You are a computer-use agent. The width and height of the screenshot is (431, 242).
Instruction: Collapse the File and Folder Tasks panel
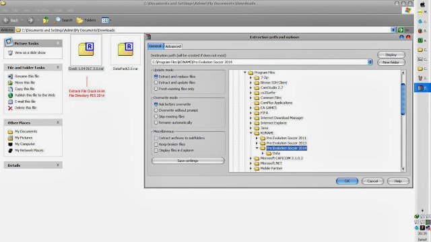(x=58, y=67)
